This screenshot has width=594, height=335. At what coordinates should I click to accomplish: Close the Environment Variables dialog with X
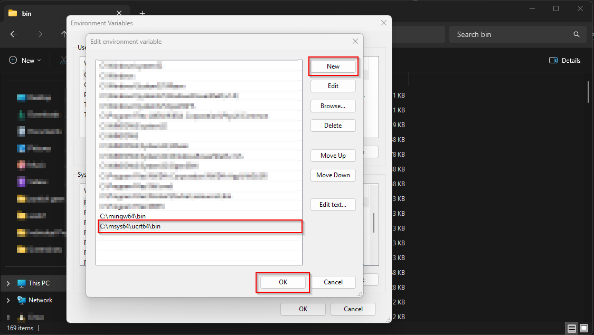[384, 23]
